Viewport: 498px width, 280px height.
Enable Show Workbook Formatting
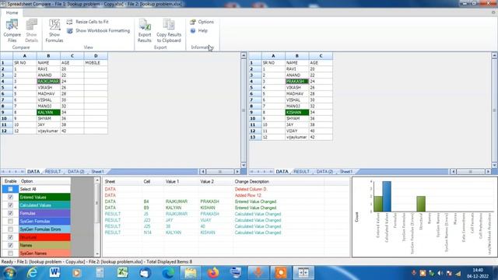(99, 30)
